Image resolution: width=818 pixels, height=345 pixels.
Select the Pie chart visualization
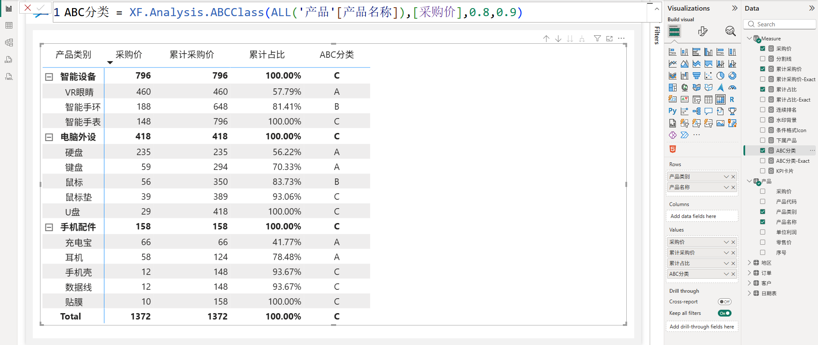click(720, 76)
